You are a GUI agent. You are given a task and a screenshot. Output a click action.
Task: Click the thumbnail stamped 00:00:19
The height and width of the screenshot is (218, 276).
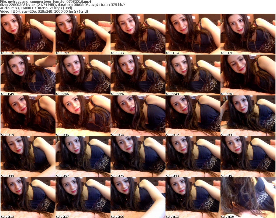pos(28,34)
